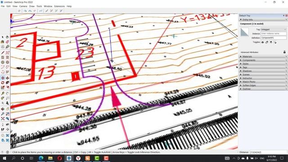The height and width of the screenshot is (162, 288).
Task: Select the Zoom Window tool
Action: point(7,114)
